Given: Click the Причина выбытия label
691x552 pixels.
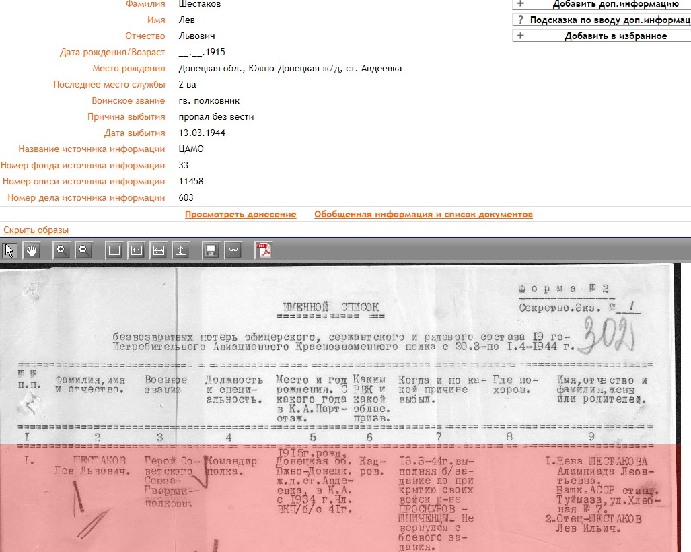Looking at the screenshot, I should 126,117.
